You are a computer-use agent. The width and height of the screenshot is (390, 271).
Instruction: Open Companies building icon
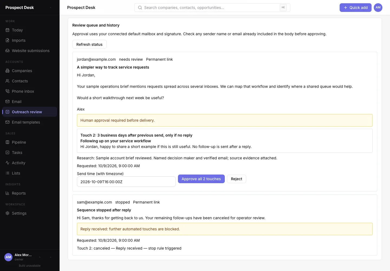point(8,71)
